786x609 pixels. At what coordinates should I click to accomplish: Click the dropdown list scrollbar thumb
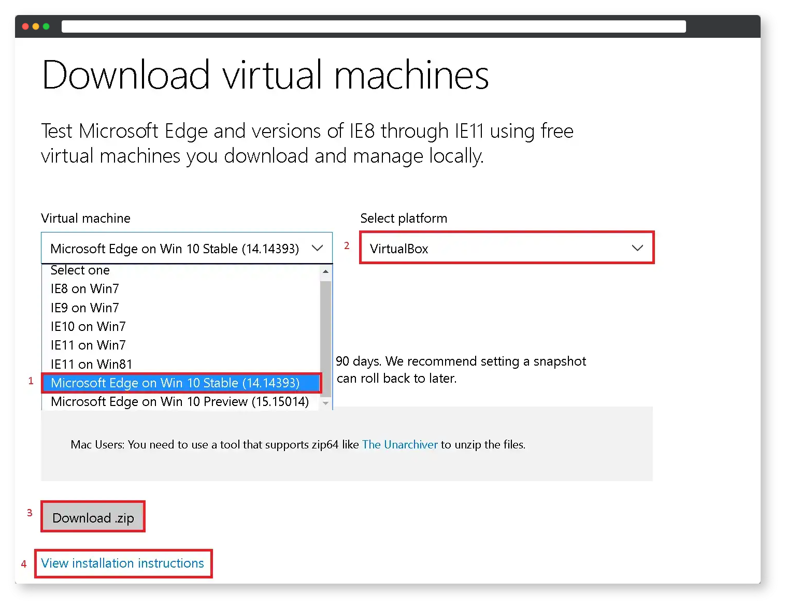pos(325,339)
